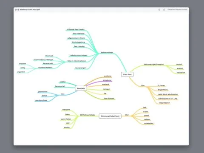Click the 'Ruhe im Advent schenken' label

coord(77,61)
